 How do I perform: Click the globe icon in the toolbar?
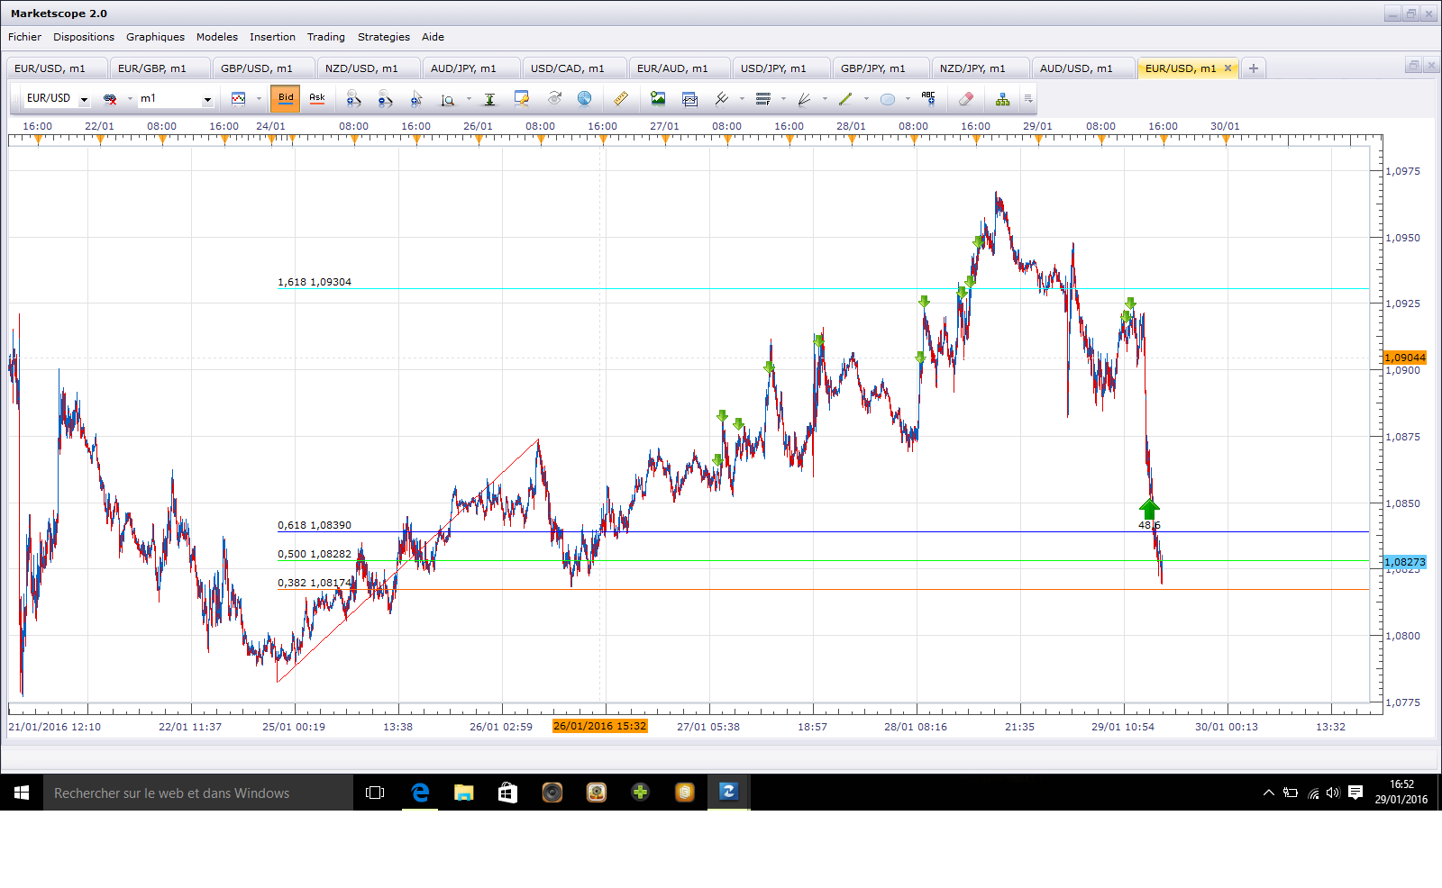(584, 98)
